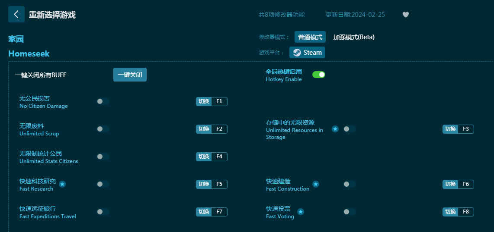The height and width of the screenshot is (232, 494).
Task: Click 切换 button for F4 hotkey
Action: [204, 157]
